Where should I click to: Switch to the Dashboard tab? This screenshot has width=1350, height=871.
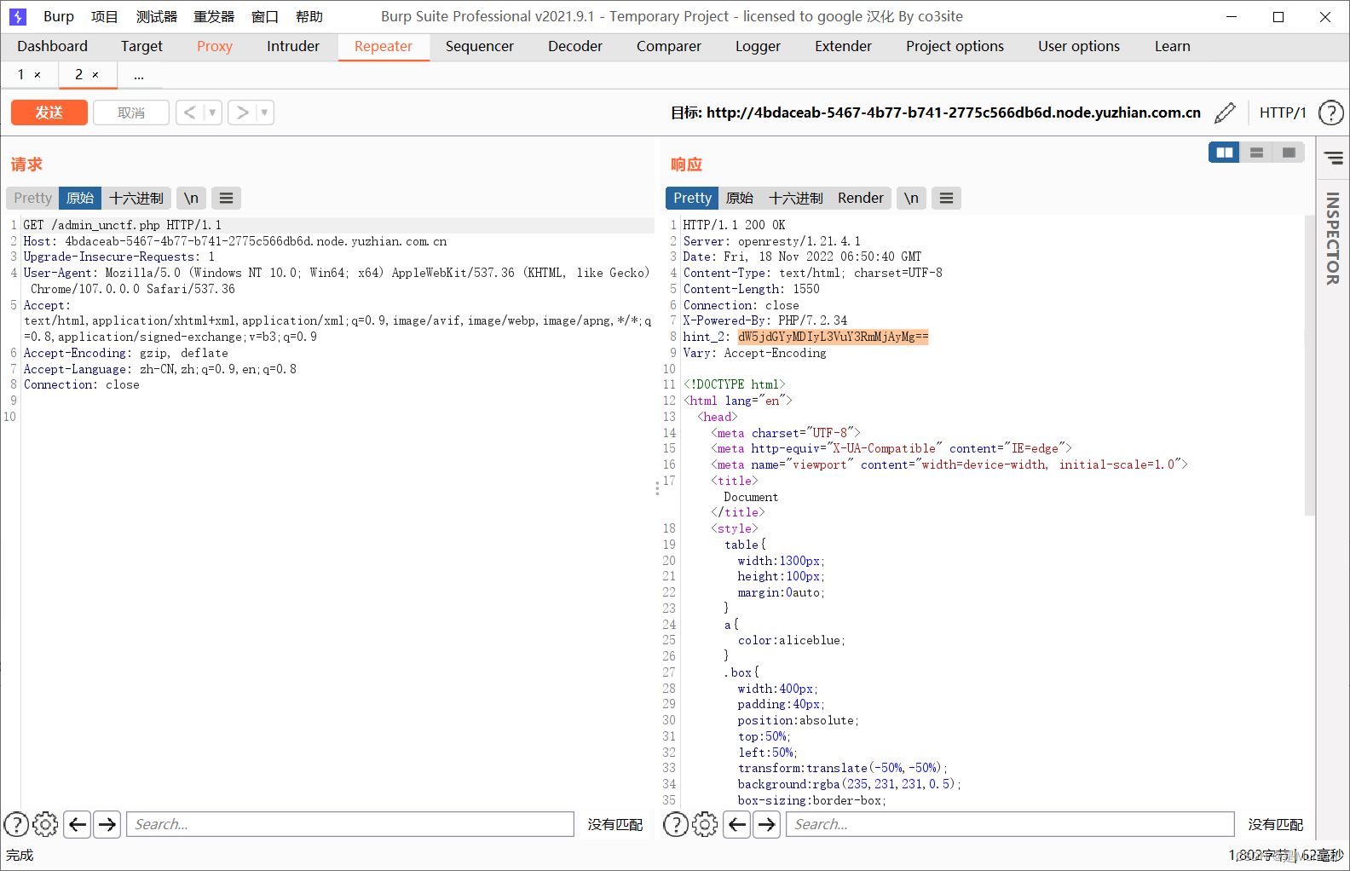[x=52, y=46]
